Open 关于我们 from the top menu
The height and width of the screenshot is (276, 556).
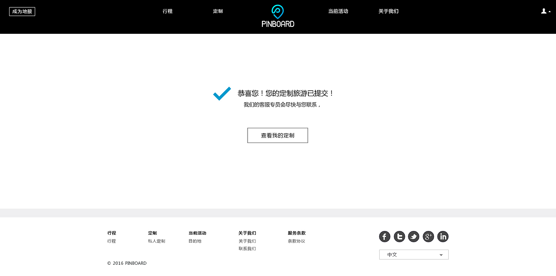click(x=388, y=11)
